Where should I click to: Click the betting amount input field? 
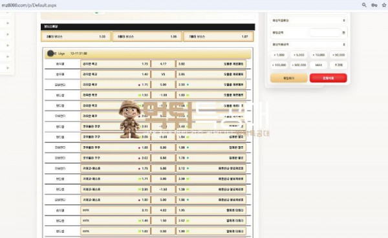coord(325,32)
